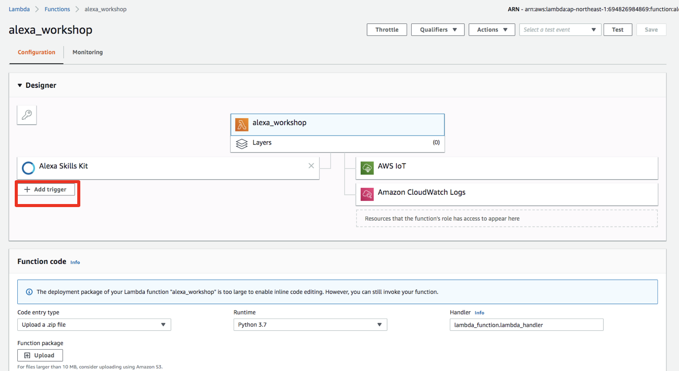This screenshot has width=679, height=371.
Task: Remove the Alexa Skills Kit trigger
Action: pyautogui.click(x=311, y=166)
